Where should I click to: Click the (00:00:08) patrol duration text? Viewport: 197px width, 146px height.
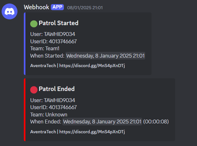click(156, 122)
